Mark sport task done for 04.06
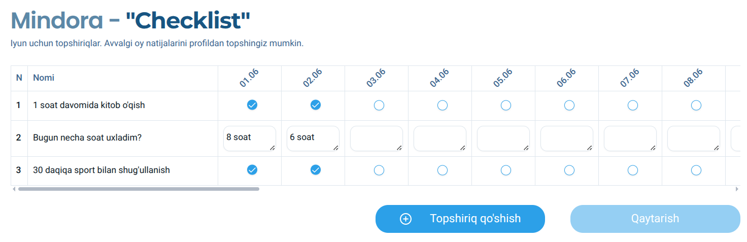 click(x=443, y=170)
